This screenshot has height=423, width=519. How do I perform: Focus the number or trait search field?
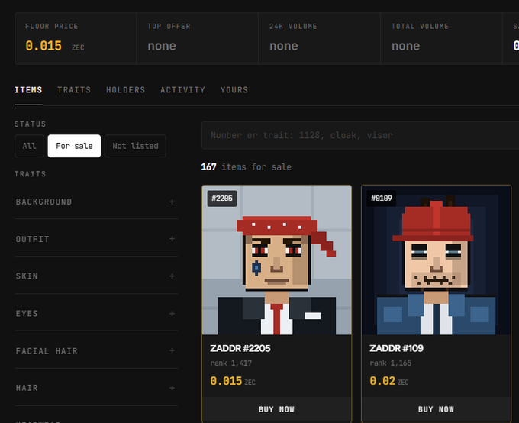(360, 135)
